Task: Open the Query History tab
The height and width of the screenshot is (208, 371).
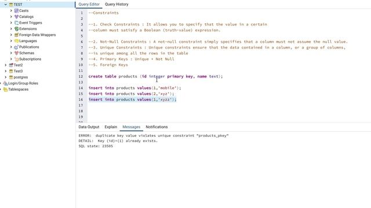Action: [x=117, y=4]
